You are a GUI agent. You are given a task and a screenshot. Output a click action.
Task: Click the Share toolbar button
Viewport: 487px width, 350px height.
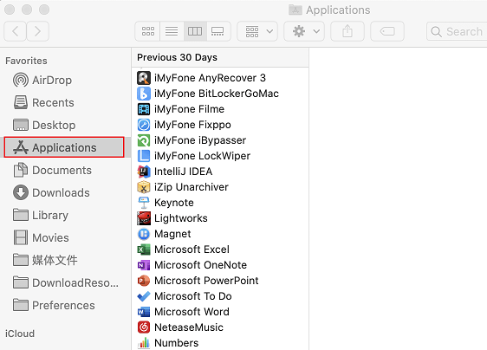point(347,31)
